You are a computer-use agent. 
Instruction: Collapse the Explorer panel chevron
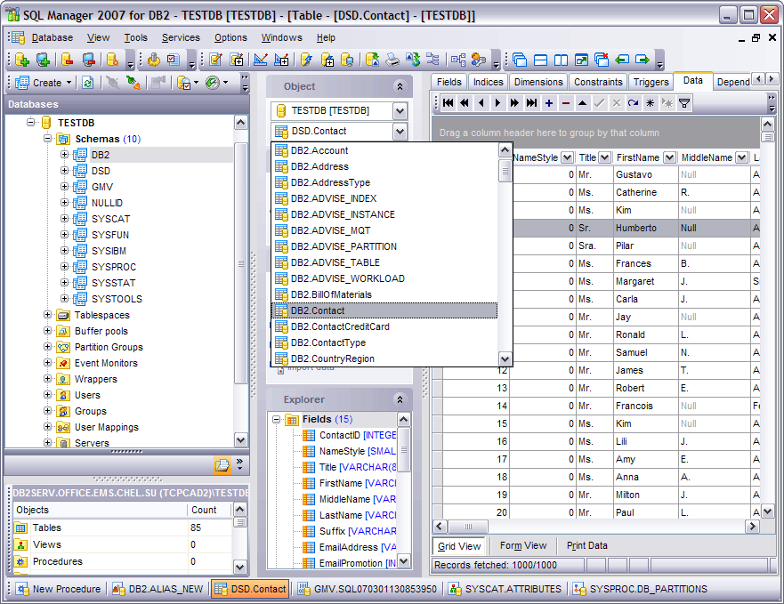(x=399, y=399)
